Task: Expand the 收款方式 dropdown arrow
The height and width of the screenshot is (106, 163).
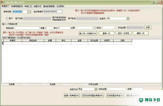Action: (96, 89)
